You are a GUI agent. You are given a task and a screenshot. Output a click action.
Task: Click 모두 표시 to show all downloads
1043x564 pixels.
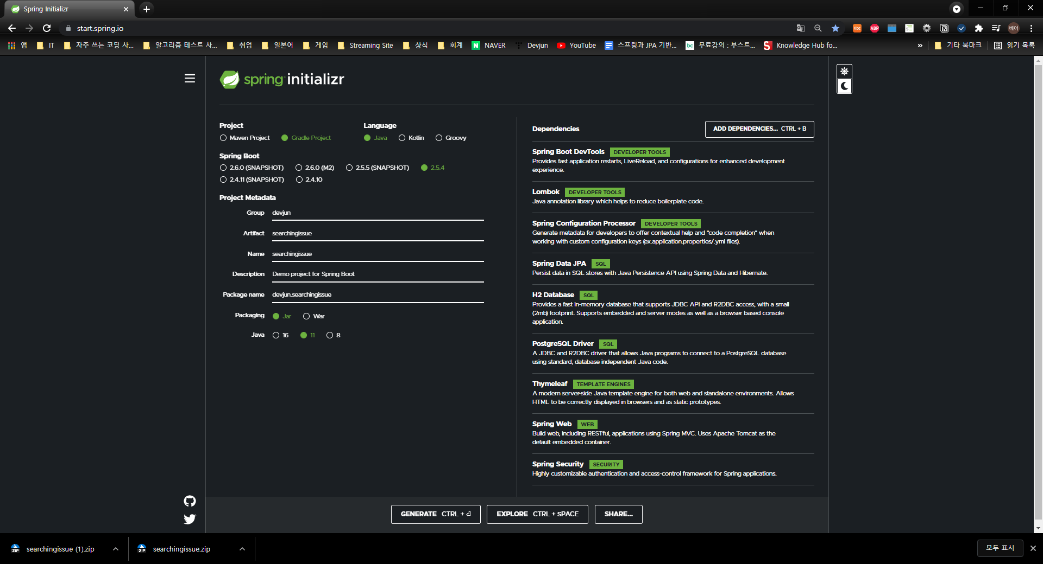pos(1000,548)
